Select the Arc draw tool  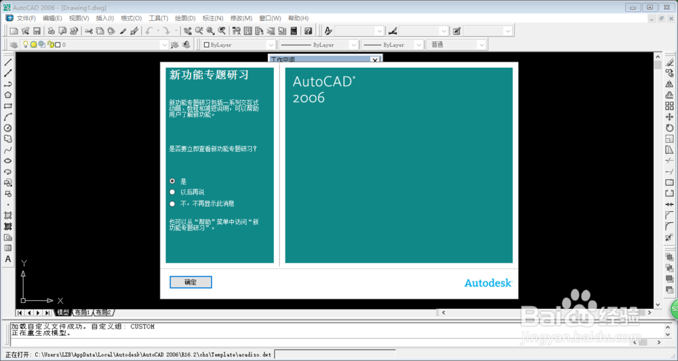click(7, 117)
